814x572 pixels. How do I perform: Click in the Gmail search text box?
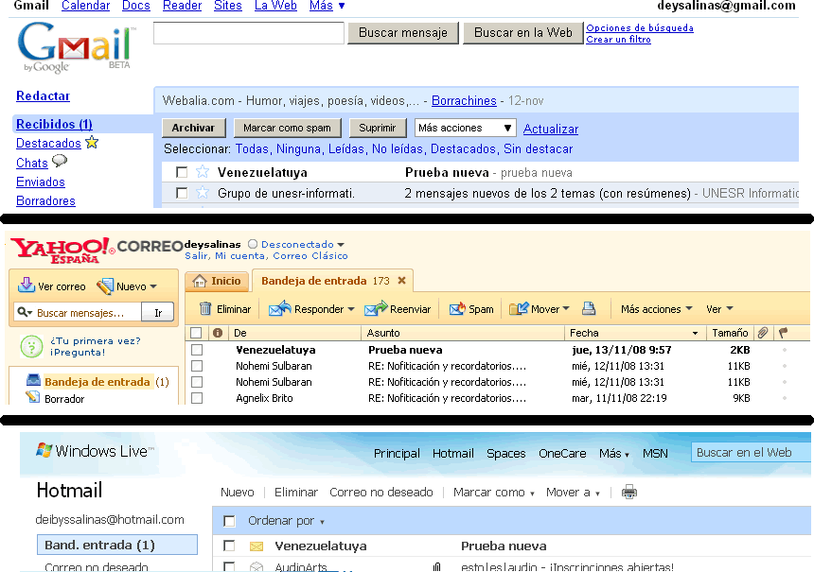249,33
